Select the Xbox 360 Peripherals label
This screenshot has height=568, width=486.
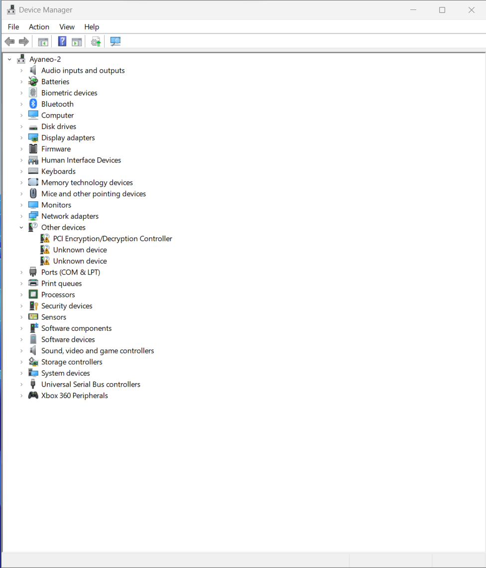coord(75,396)
